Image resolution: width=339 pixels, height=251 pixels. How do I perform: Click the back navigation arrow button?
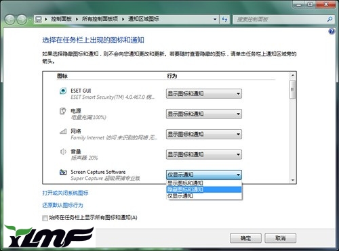pos(10,20)
